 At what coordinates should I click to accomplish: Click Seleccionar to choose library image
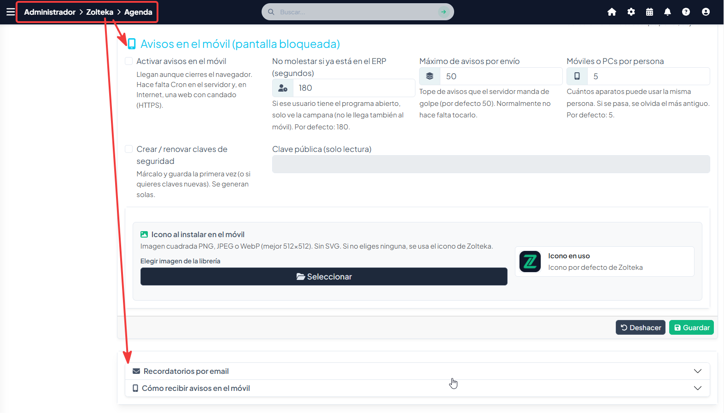[x=324, y=277]
